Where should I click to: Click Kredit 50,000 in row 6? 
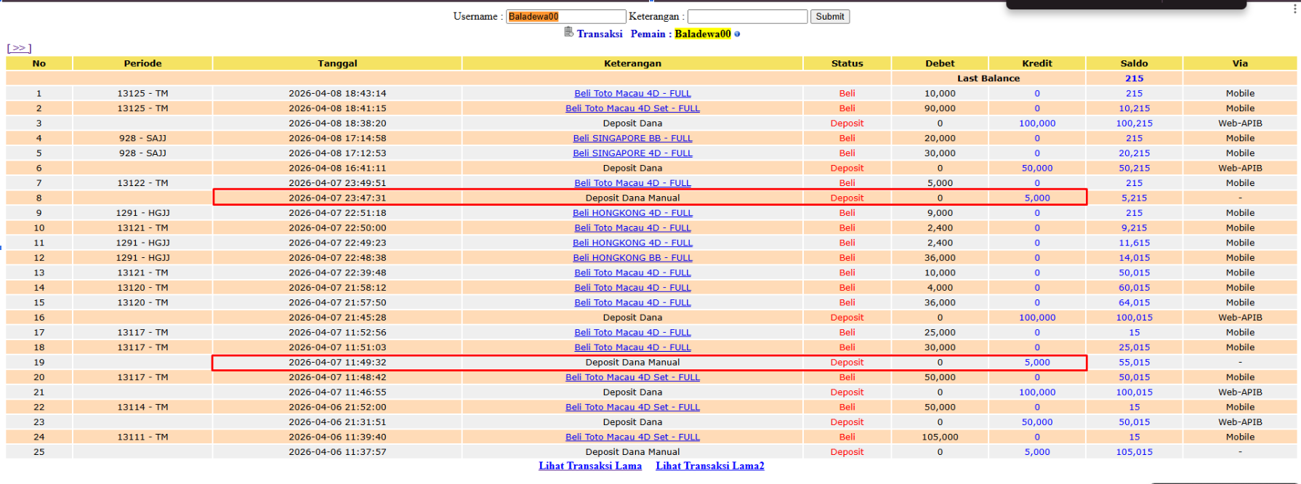tap(1037, 168)
